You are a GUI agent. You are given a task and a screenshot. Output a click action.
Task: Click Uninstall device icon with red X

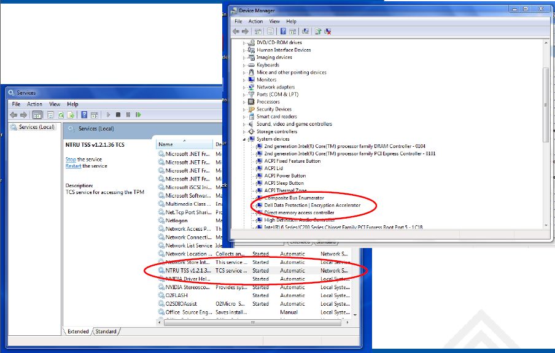coord(328,31)
